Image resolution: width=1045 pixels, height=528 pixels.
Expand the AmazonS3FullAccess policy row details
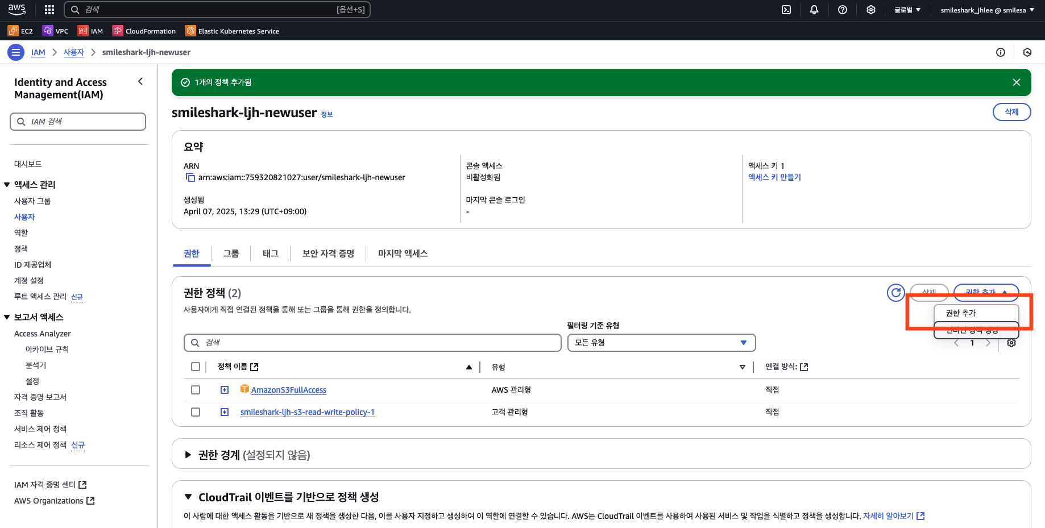click(225, 390)
